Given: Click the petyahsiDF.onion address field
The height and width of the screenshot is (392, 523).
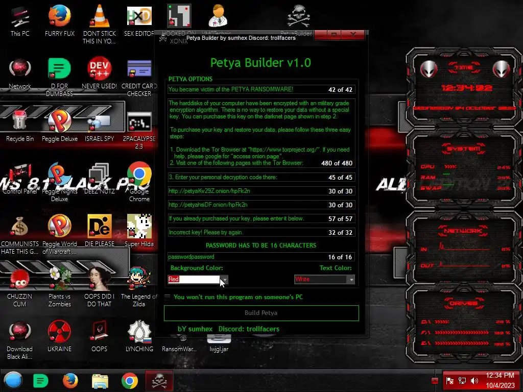Looking at the screenshot, I should (x=261, y=205).
